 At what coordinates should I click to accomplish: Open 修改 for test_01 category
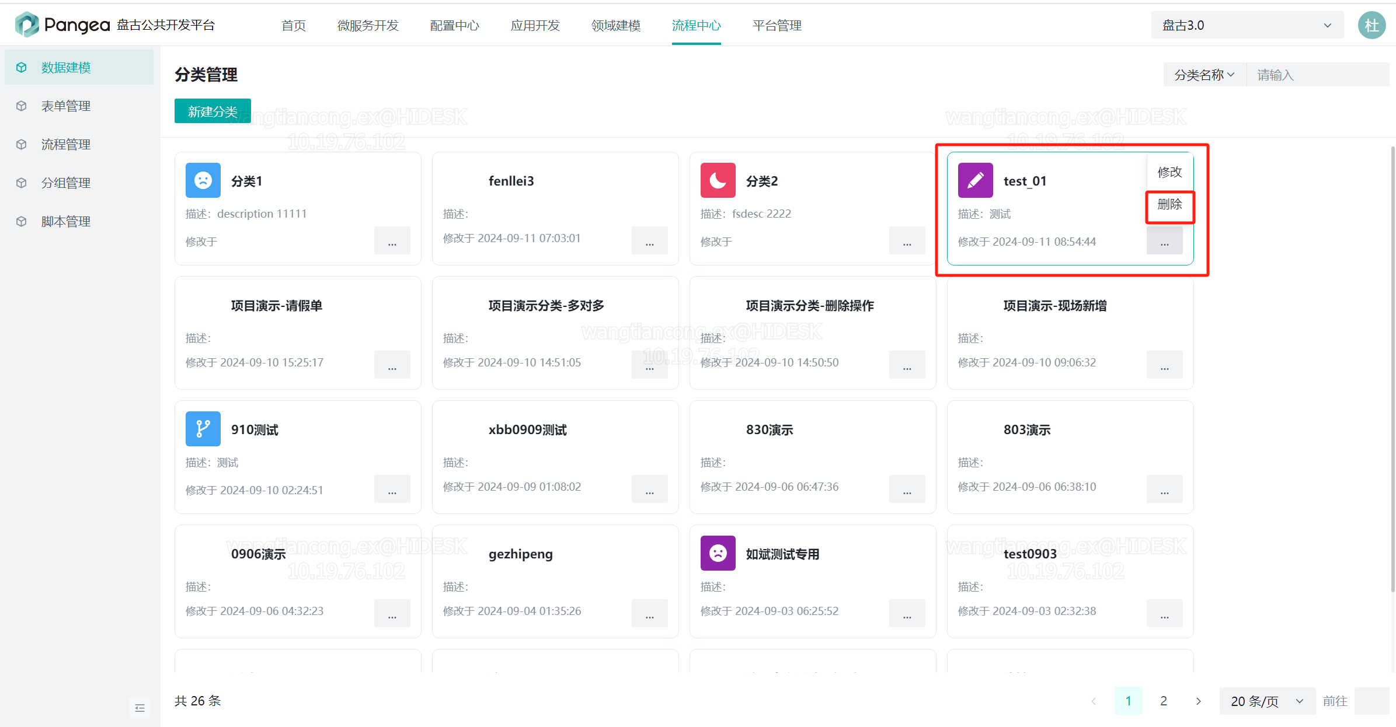point(1167,172)
